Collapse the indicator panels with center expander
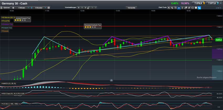Image resolution: width=223 pixels, height=110 pixels. (x=111, y=80)
